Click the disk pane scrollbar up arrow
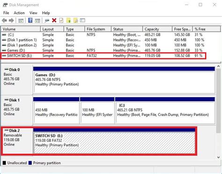 click(x=218, y=66)
